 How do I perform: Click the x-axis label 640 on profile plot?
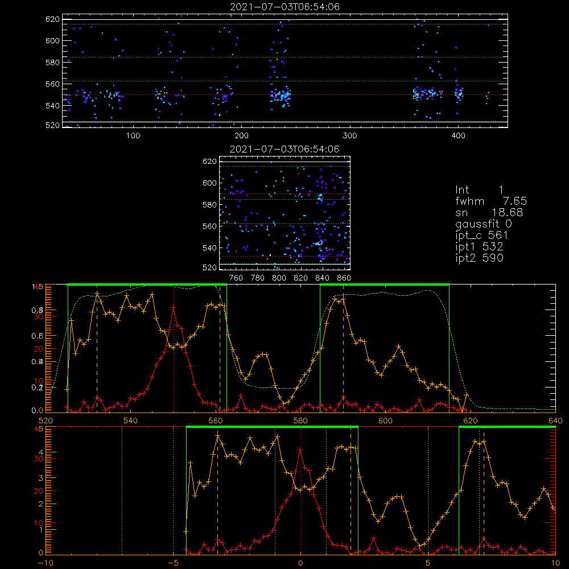click(555, 420)
